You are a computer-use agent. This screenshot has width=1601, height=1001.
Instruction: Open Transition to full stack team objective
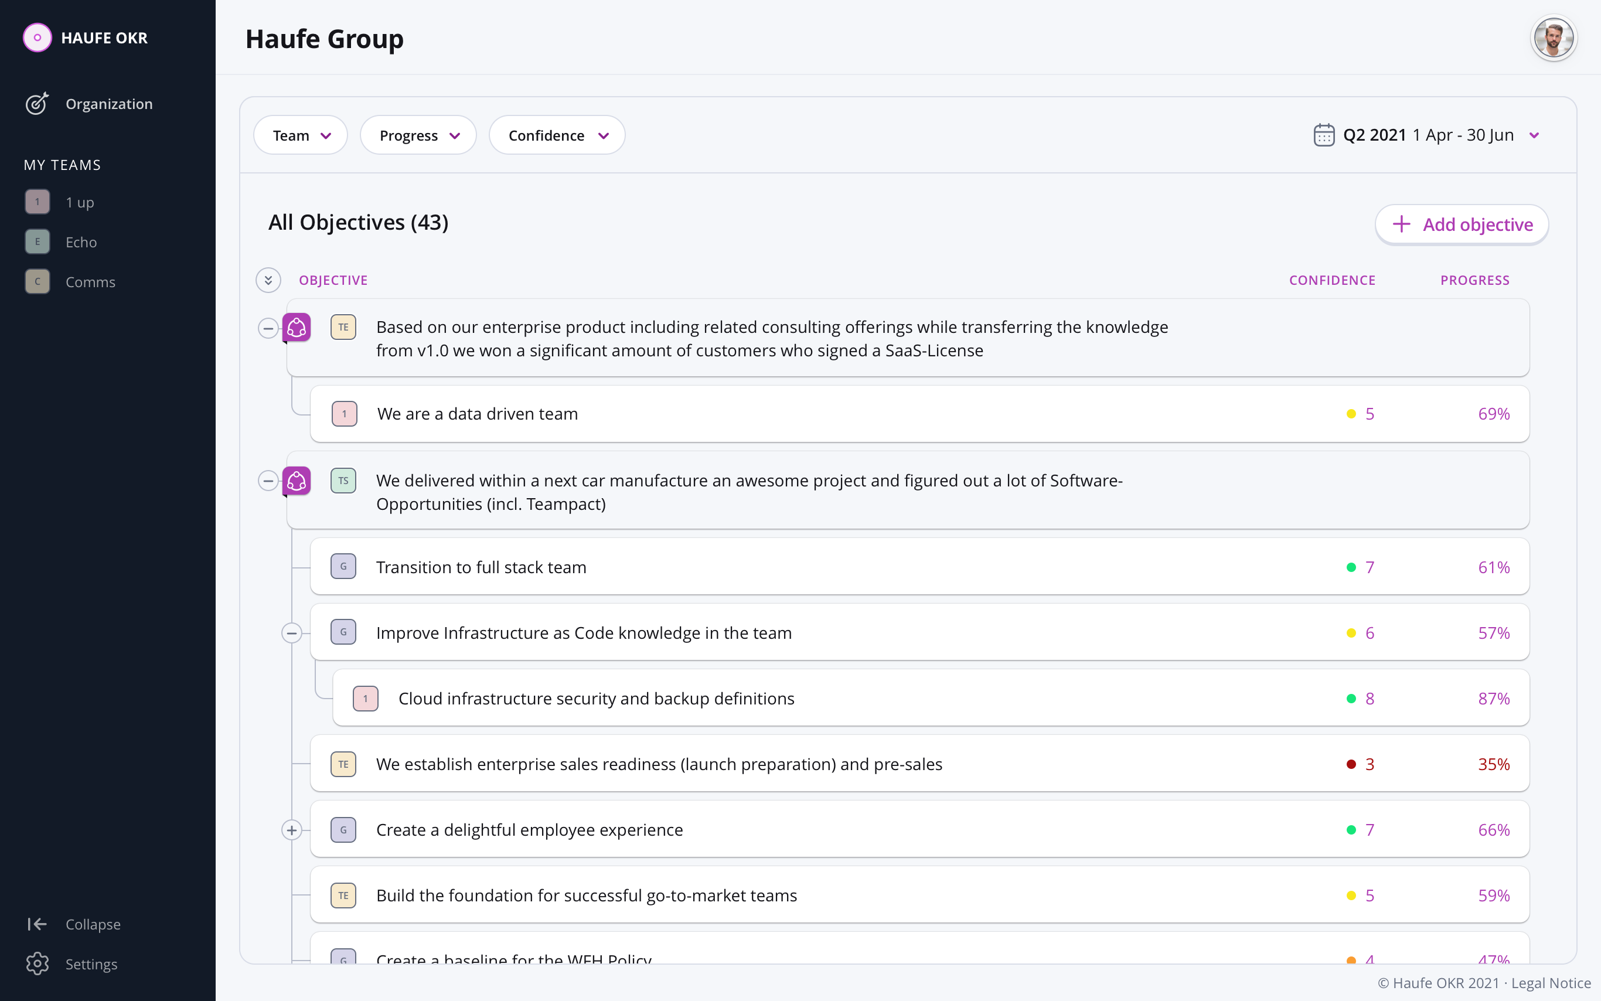[919, 567]
